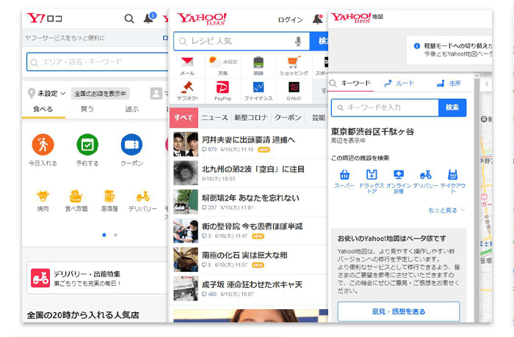
Task: Open 天気 weather icon
Action: [x=214, y=62]
